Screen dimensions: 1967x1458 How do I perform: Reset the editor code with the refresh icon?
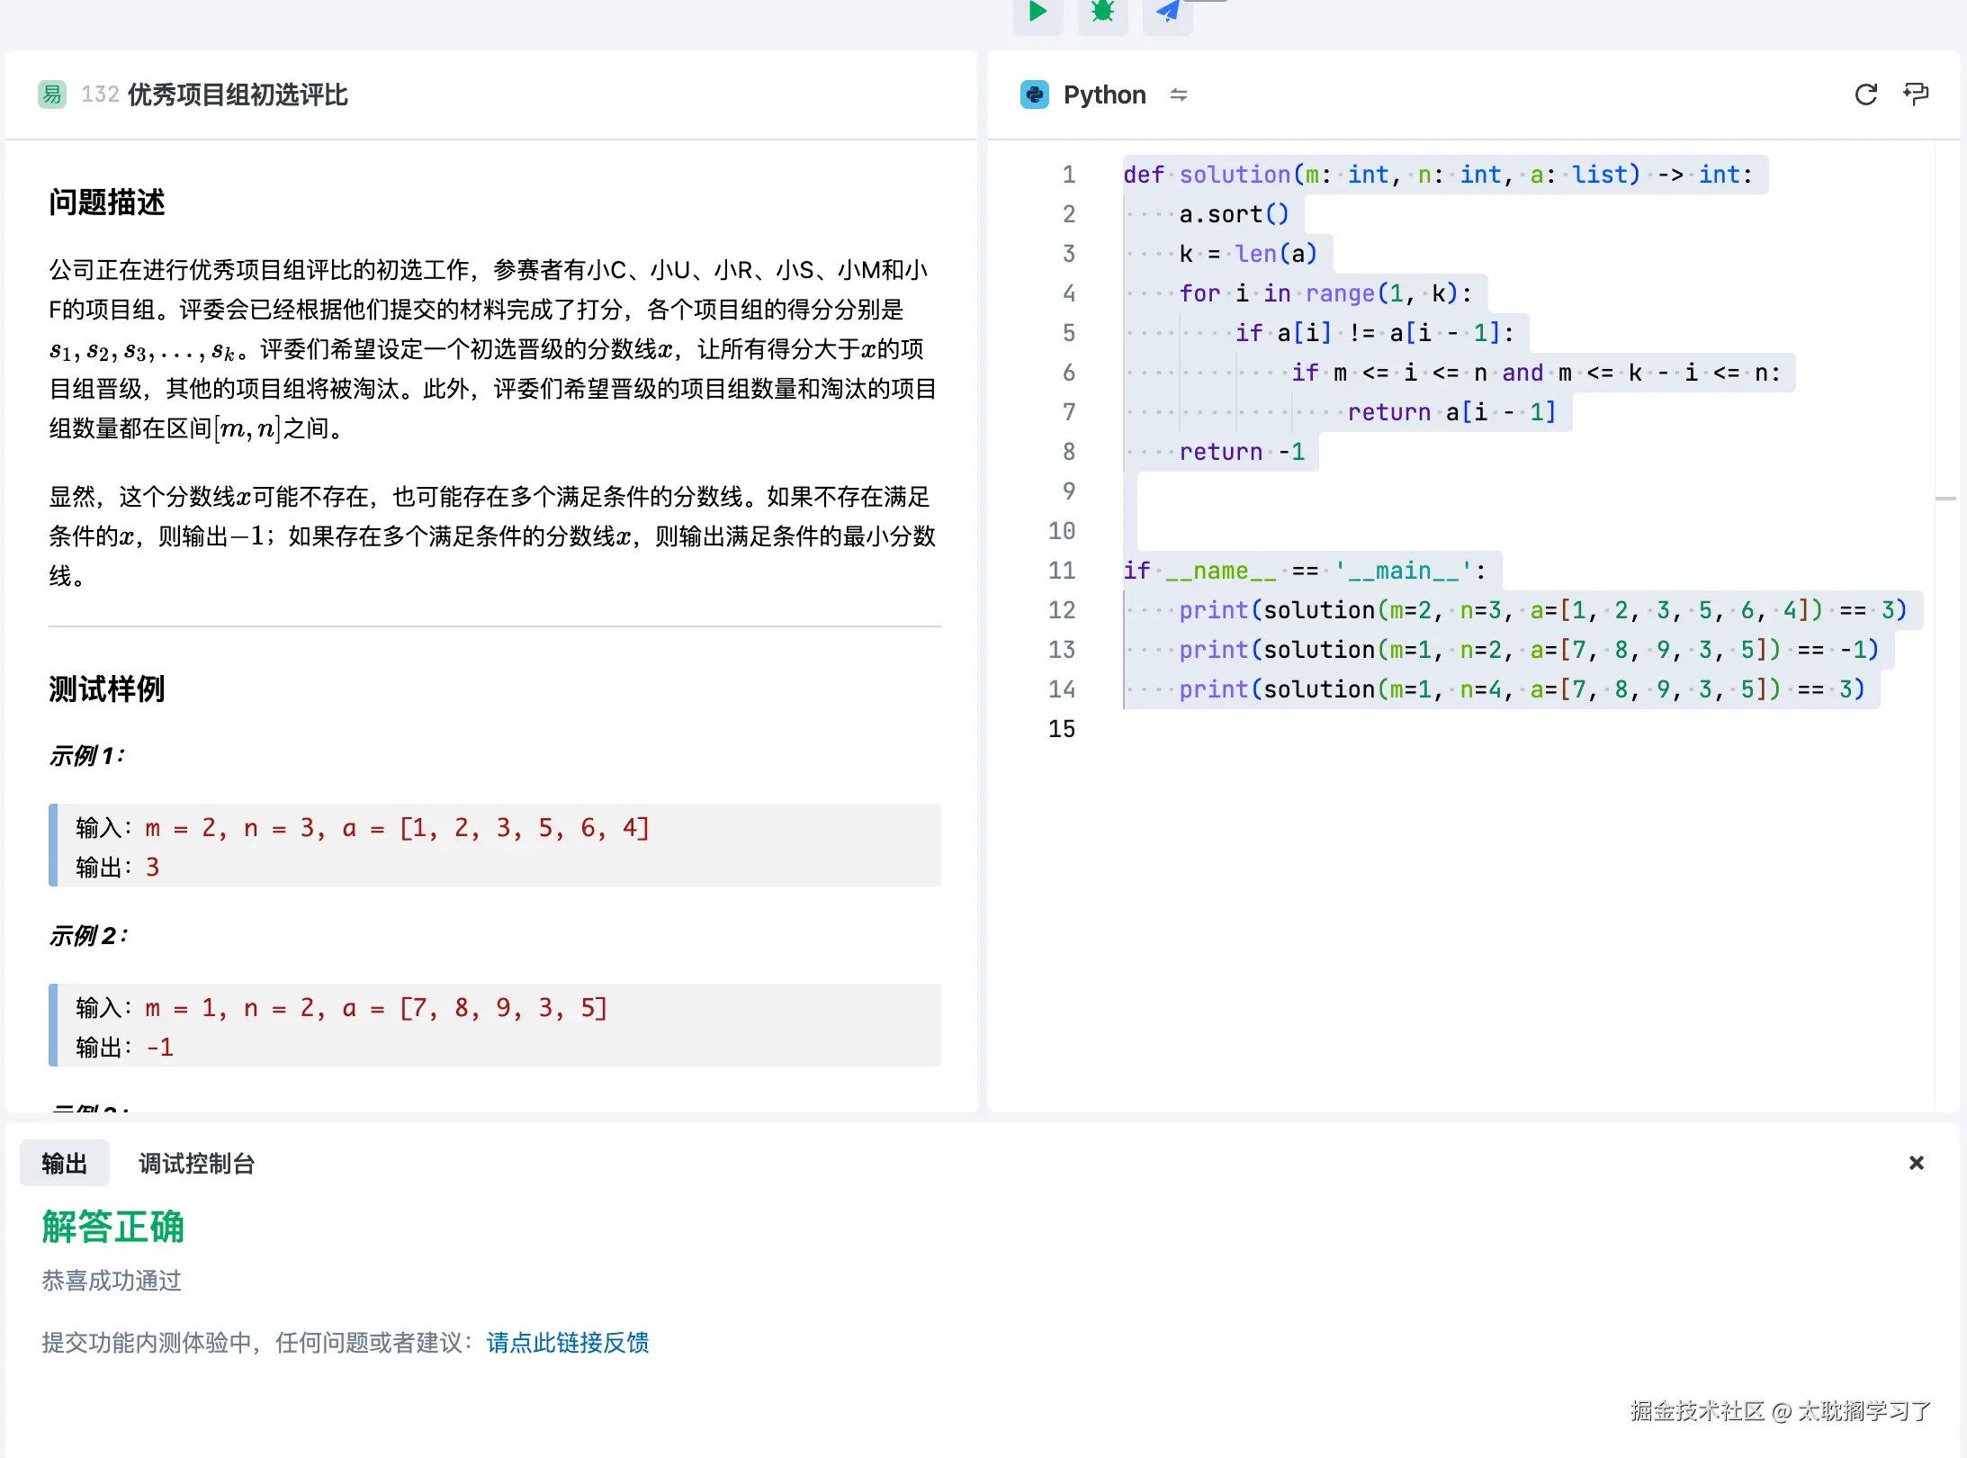[x=1866, y=94]
